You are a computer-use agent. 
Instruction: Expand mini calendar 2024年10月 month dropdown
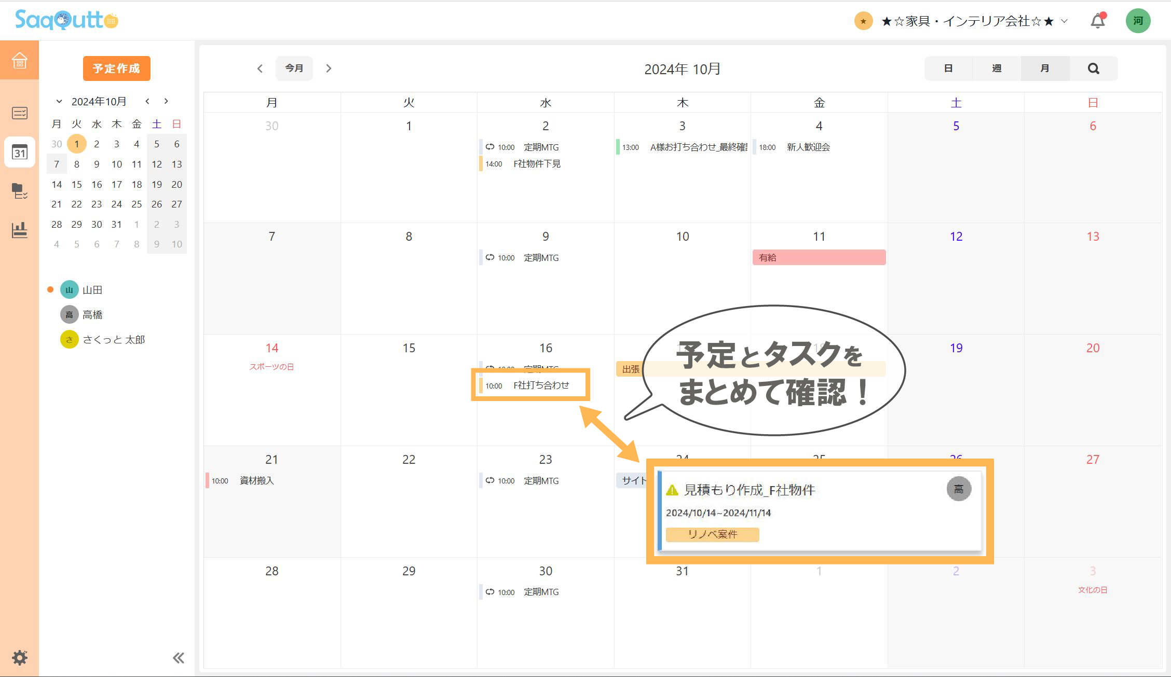(x=59, y=101)
